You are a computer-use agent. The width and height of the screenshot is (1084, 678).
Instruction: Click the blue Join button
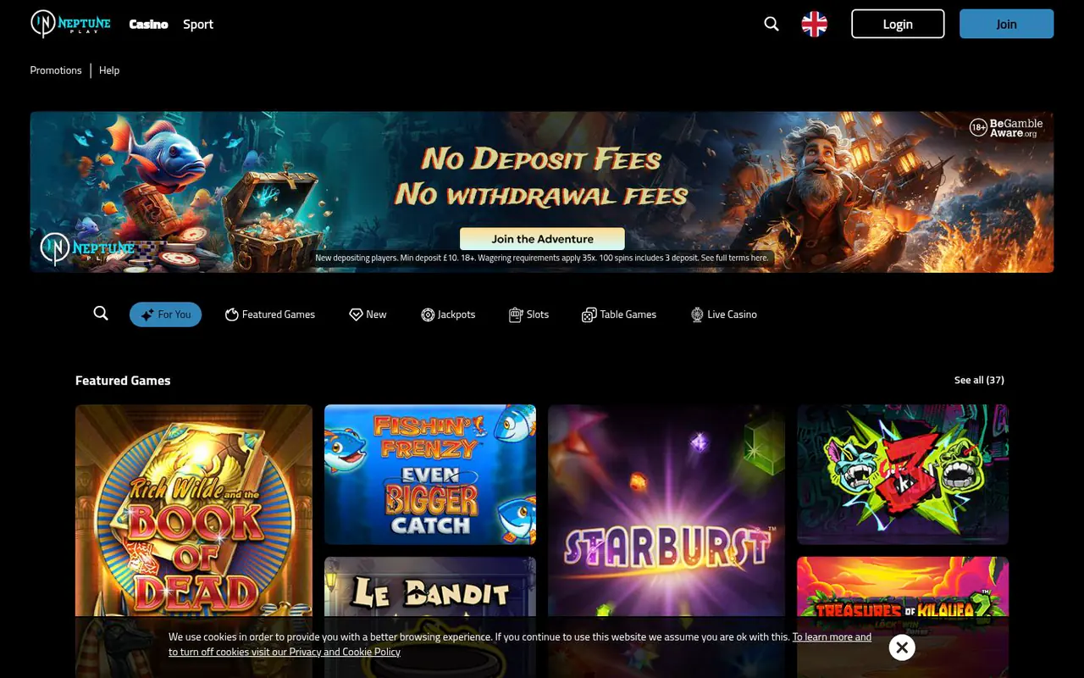(1006, 24)
